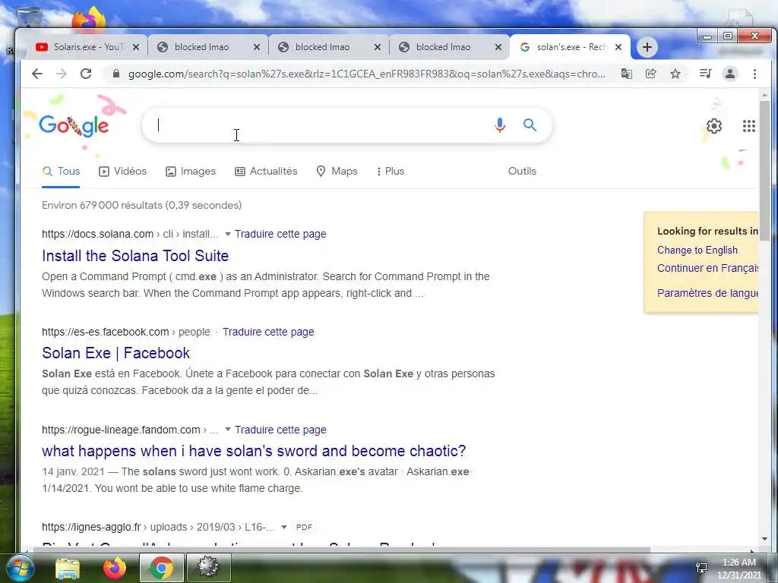Screen dimensions: 778x583
Task: Click the https://docs.solana.com breadcrumb text
Action: tap(97, 234)
